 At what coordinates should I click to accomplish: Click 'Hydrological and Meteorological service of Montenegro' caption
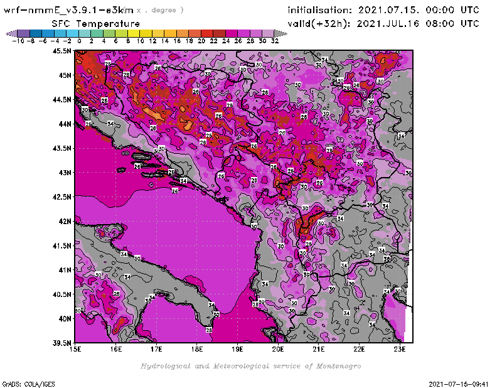tap(250, 366)
